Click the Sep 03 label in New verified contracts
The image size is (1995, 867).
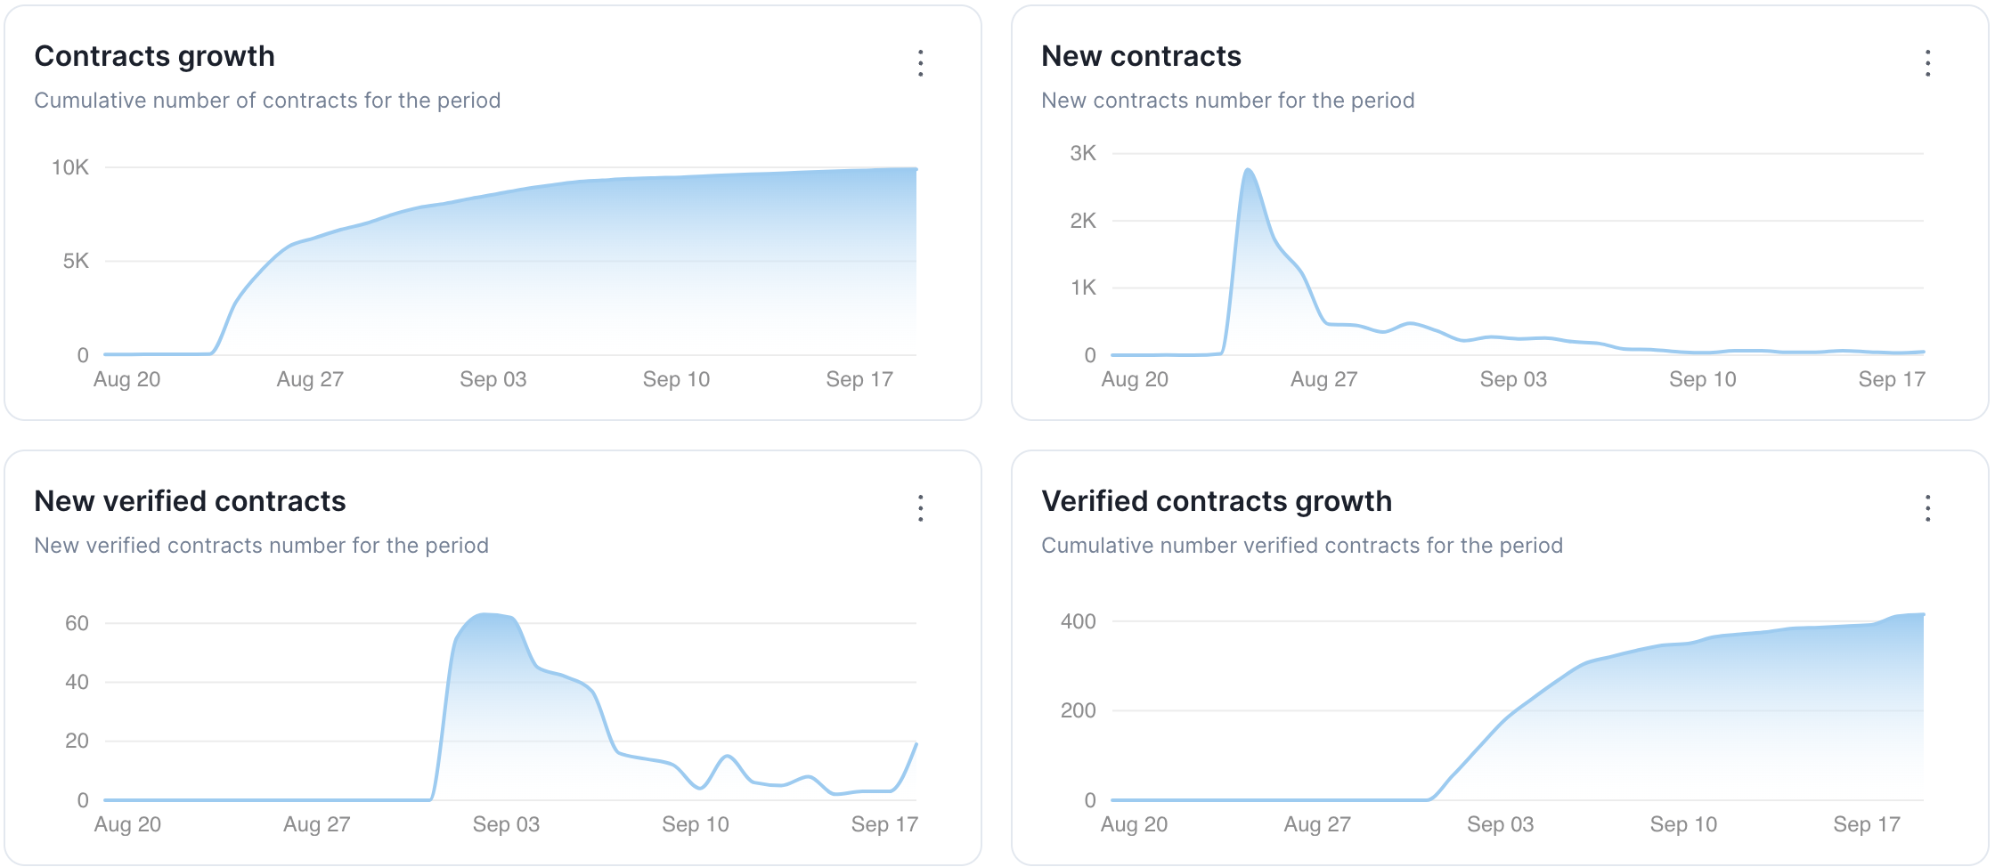(x=506, y=824)
